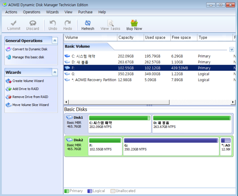Select G: 350.23GB partition block on Disk2
The width and height of the screenshot is (238, 196).
pos(171,146)
